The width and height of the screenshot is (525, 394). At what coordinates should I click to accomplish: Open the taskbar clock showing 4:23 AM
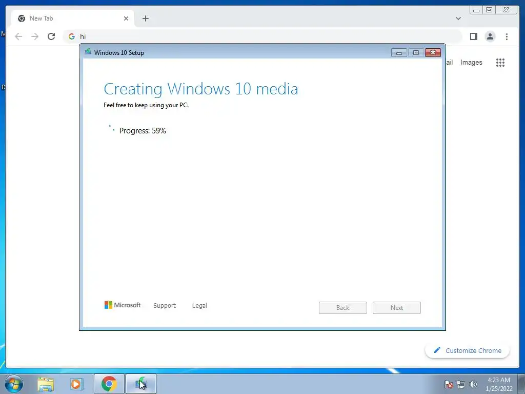[x=499, y=384]
